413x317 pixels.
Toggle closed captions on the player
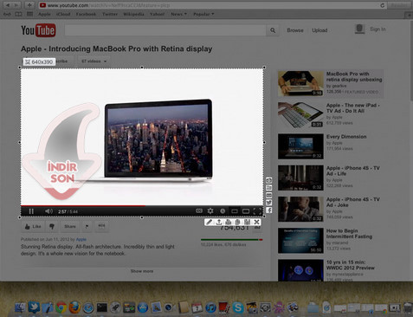click(x=199, y=211)
